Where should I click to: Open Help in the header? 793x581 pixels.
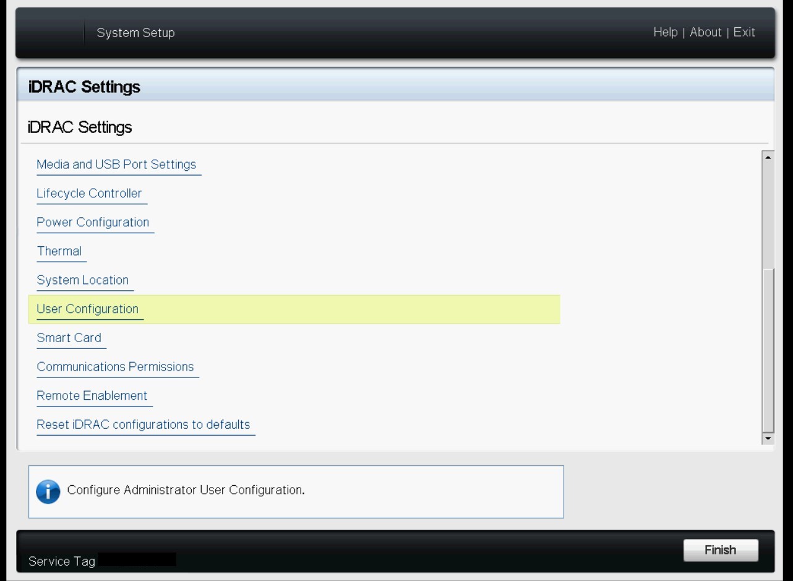point(666,32)
